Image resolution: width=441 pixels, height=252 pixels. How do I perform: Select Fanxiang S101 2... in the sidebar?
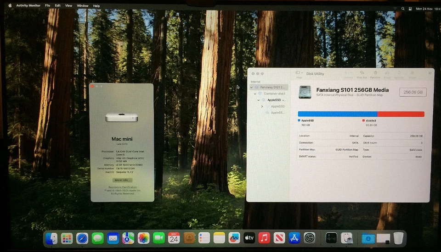[x=269, y=87]
